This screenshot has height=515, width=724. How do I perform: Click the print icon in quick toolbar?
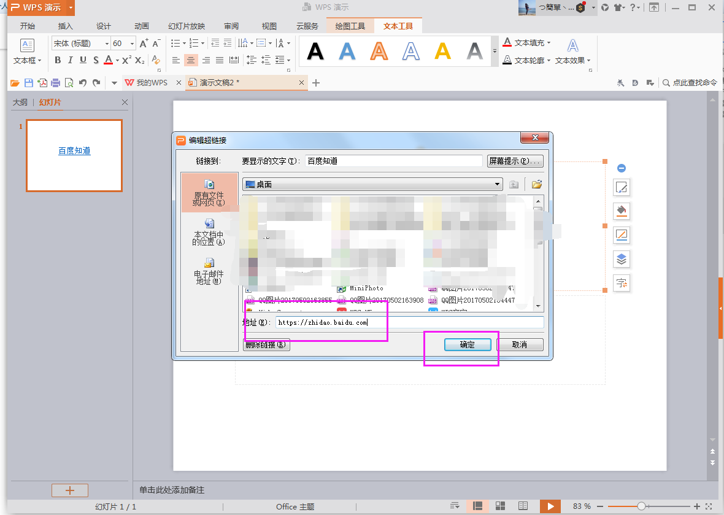click(56, 83)
